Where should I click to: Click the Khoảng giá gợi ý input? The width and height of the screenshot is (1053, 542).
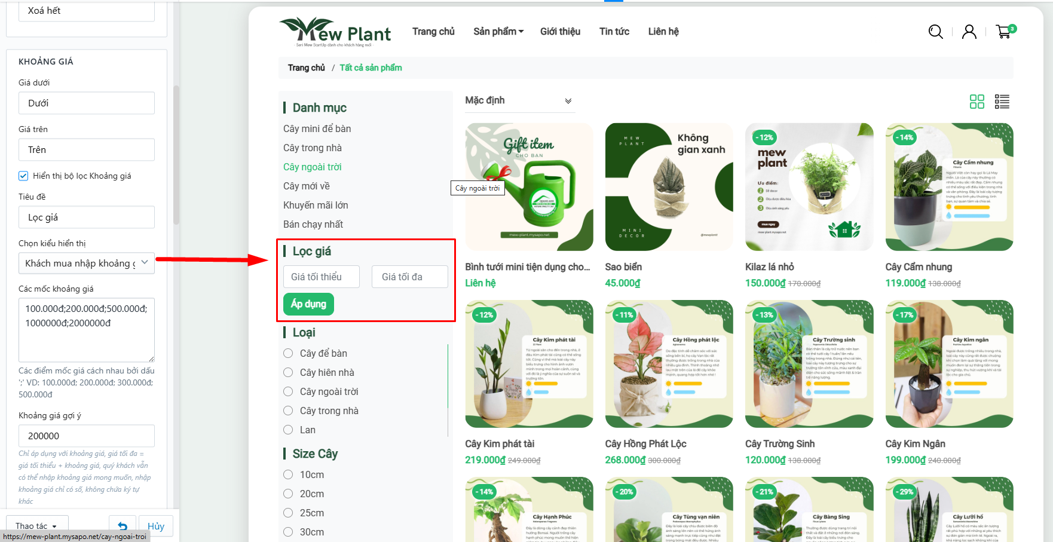[x=87, y=436]
